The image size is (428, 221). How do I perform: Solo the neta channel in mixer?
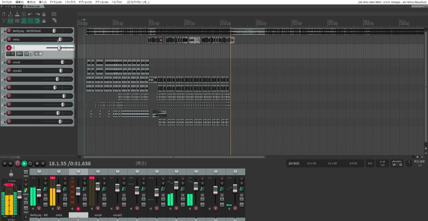[65, 183]
